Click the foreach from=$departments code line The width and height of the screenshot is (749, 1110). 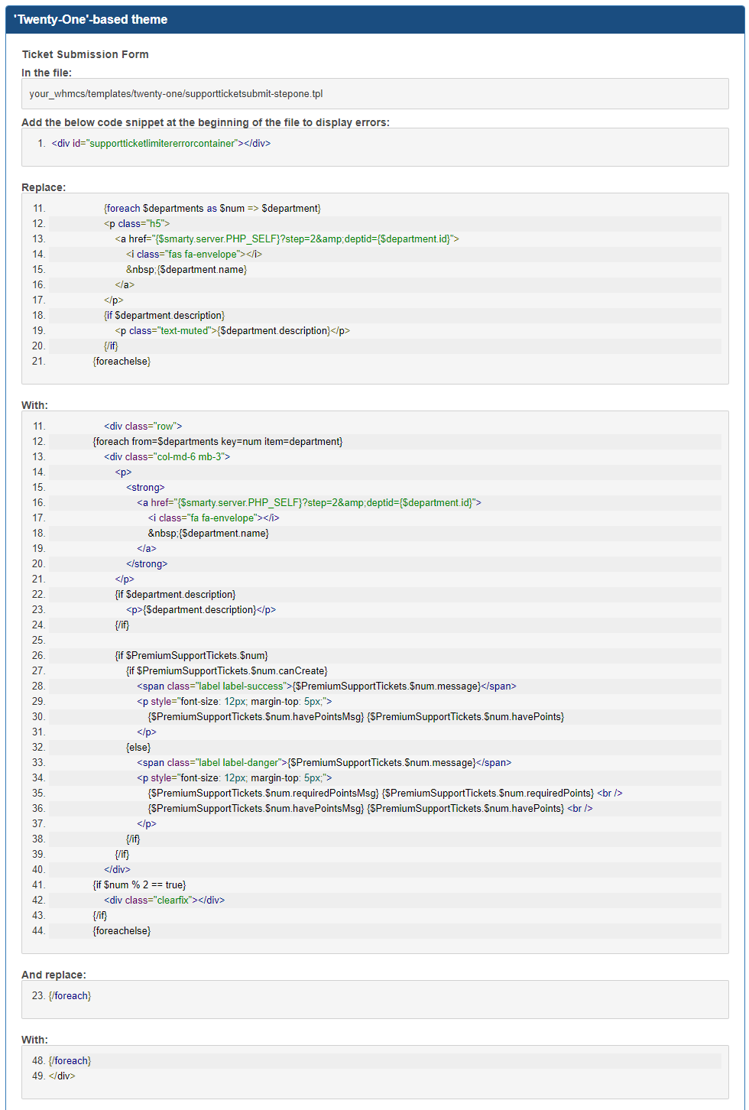tap(218, 442)
